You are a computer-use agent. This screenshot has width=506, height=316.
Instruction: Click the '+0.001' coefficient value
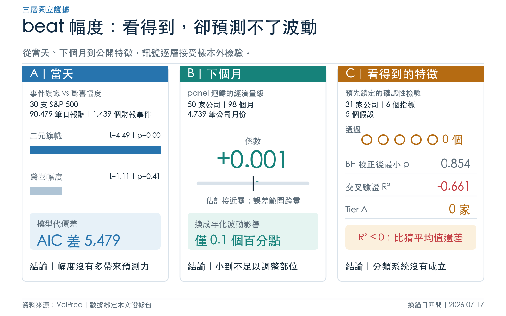click(252, 160)
